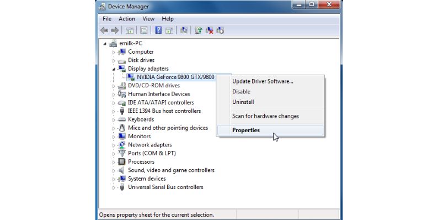The height and width of the screenshot is (220, 438).
Task: Open Properties using the toolbar icon
Action: coord(143,30)
